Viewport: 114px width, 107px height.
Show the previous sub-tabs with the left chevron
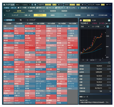[5, 15]
